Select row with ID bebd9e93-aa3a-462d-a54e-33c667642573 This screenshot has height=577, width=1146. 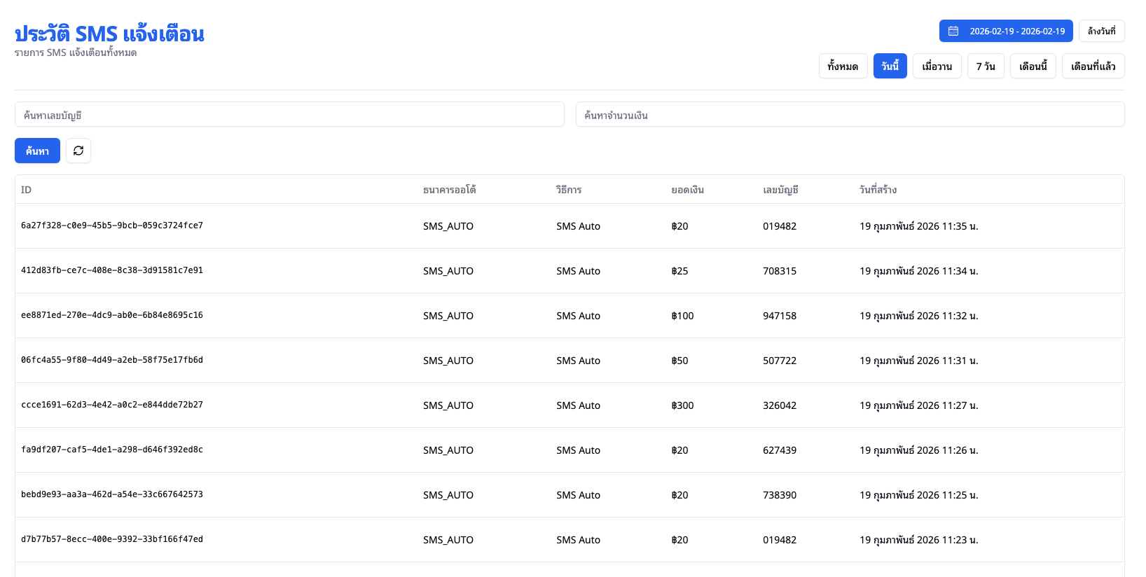(112, 494)
